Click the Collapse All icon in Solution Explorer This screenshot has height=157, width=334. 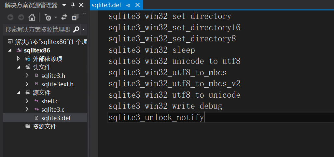pyautogui.click(x=75, y=17)
